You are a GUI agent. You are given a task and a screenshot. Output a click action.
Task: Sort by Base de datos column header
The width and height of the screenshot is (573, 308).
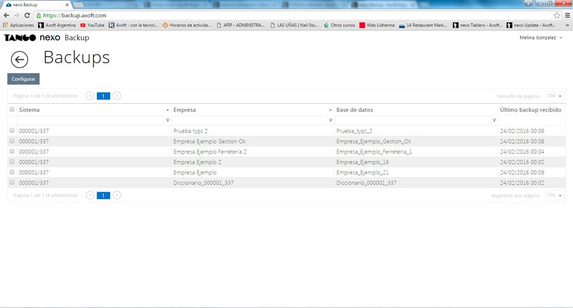(355, 109)
